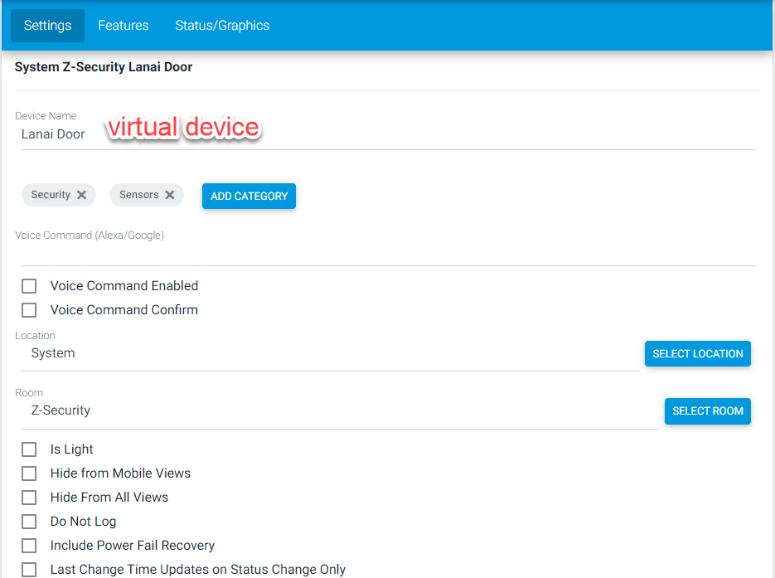Enable the Voice Command Enabled checkbox
This screenshot has width=775, height=578.
tap(29, 286)
